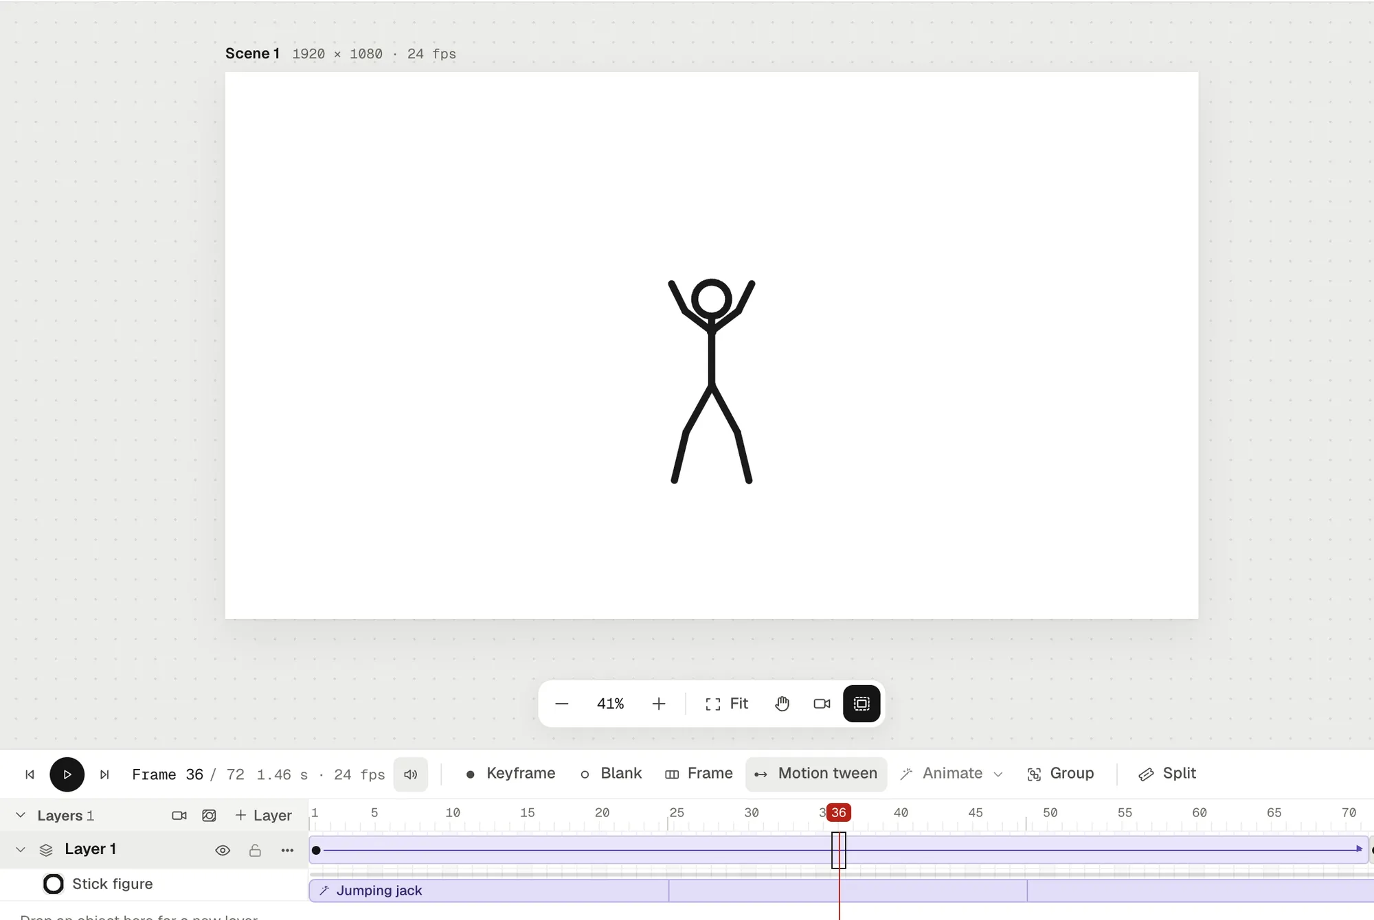1374x920 pixels.
Task: Lock Layer 1
Action: click(255, 851)
